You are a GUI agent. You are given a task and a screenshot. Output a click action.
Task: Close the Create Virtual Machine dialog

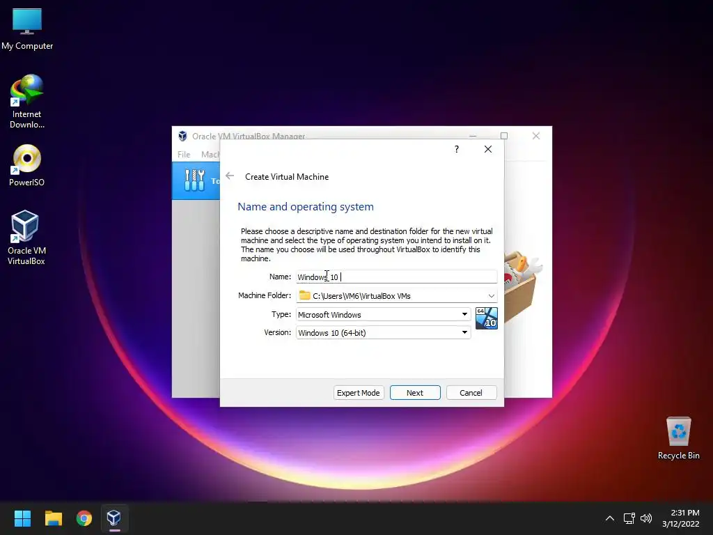(x=488, y=149)
